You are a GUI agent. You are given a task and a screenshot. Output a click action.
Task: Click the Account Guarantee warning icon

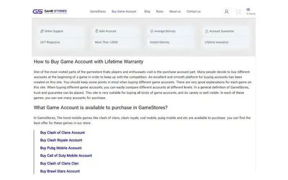click(207, 31)
